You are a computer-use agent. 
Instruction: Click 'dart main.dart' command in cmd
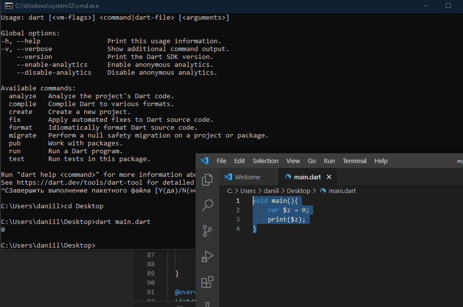123,222
